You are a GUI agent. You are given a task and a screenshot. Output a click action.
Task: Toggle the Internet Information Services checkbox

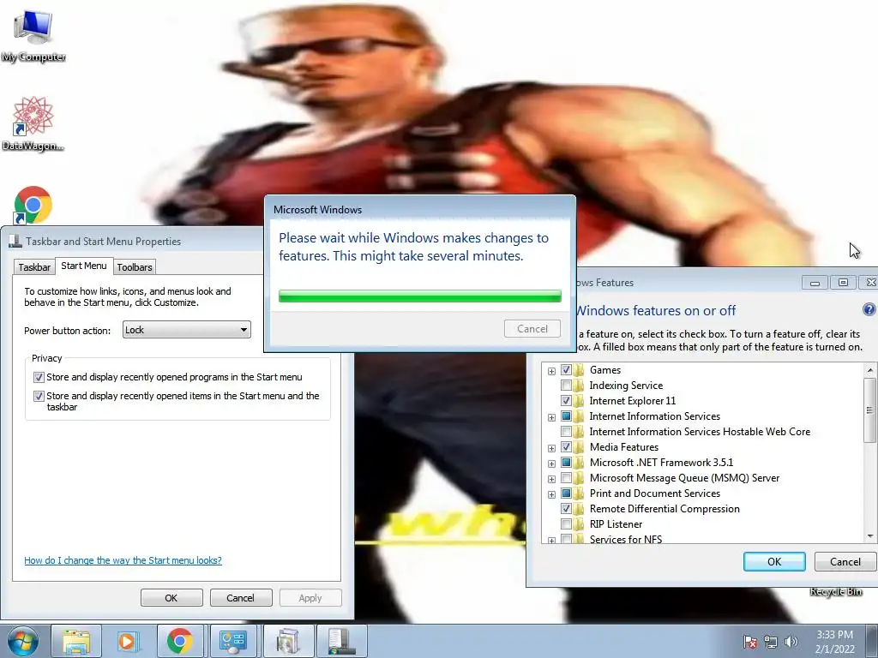pos(566,416)
